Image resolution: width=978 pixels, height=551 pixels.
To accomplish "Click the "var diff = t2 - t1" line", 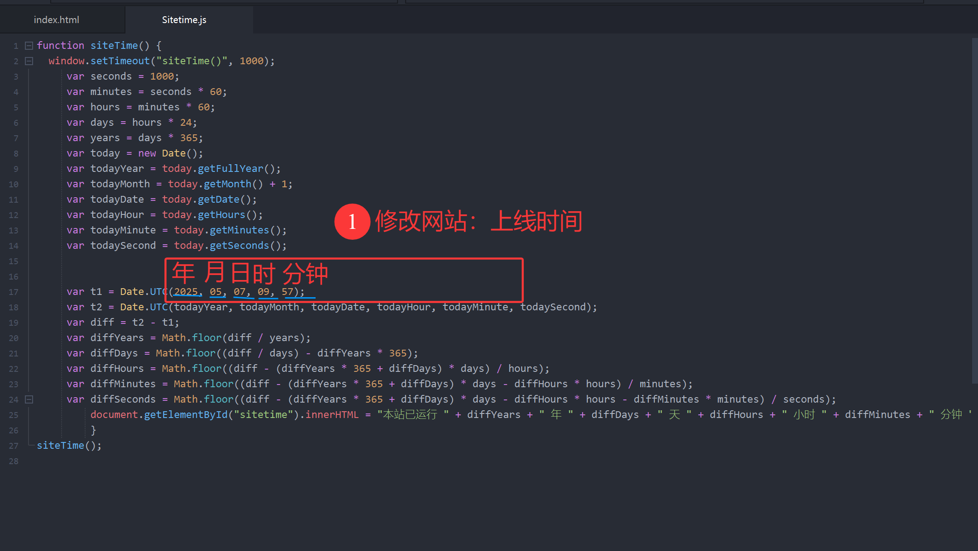I will point(123,323).
